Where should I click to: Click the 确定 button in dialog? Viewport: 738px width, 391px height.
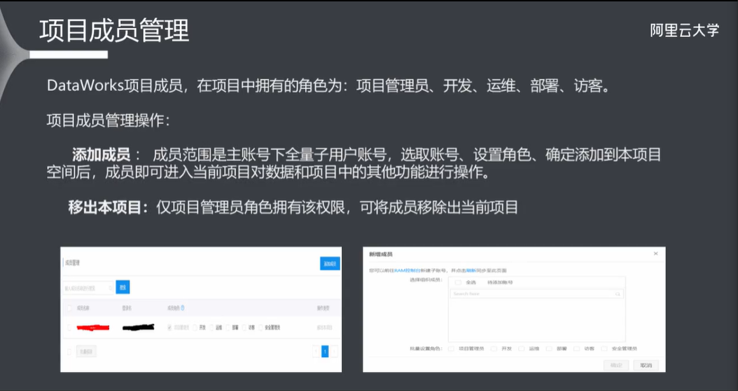(x=616, y=365)
